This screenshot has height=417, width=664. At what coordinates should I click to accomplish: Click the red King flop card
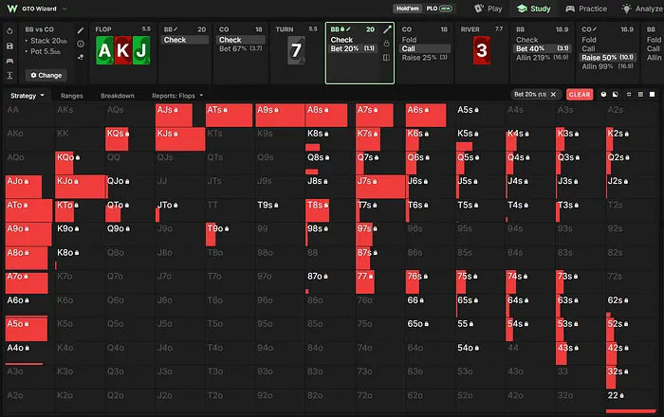(x=122, y=50)
